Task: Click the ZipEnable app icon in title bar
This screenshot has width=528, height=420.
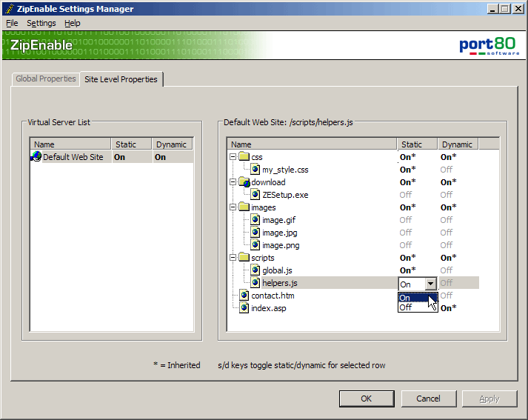Action: 10,8
